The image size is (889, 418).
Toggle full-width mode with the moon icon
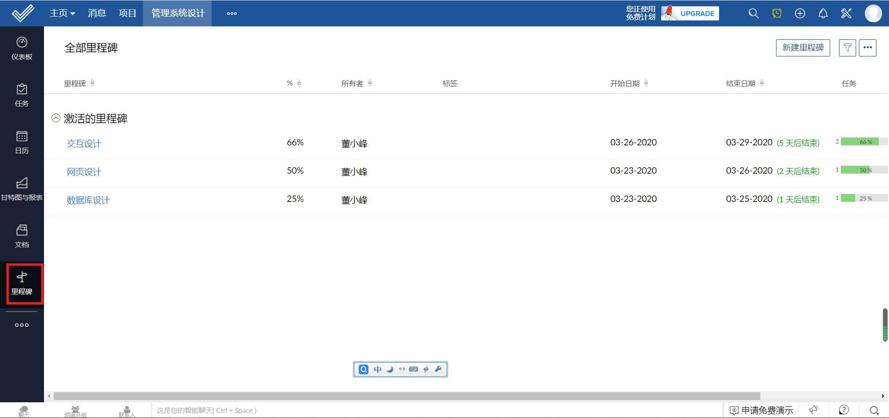point(389,369)
